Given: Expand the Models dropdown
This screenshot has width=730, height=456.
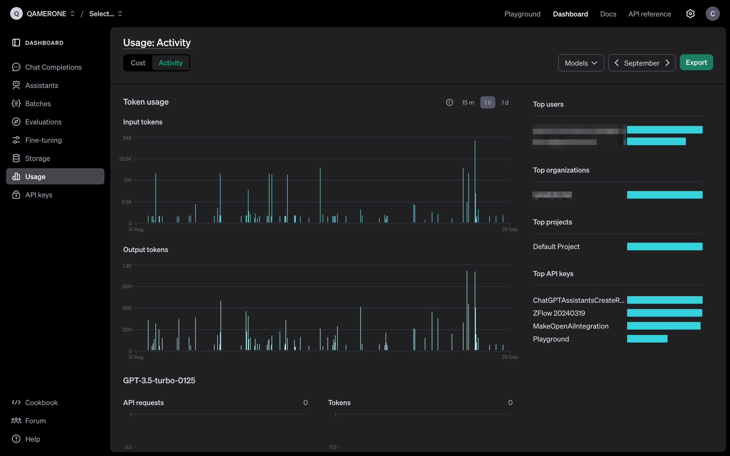Looking at the screenshot, I should coord(581,63).
